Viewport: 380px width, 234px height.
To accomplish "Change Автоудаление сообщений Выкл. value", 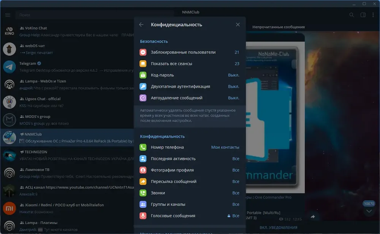I will pos(233,98).
